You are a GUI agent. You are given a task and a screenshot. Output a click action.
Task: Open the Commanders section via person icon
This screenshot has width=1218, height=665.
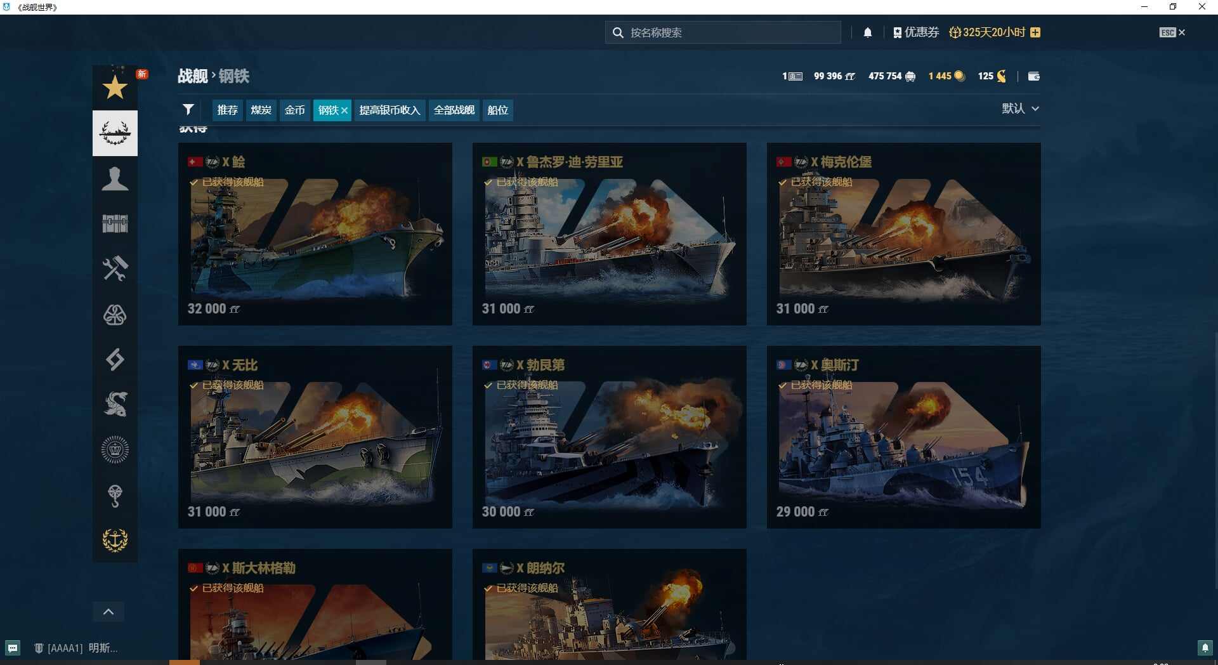point(115,180)
